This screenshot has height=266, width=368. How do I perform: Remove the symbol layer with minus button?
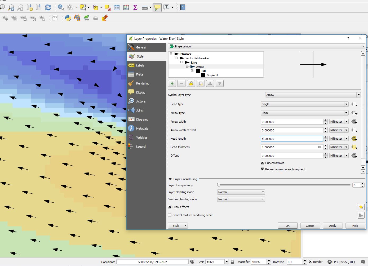tap(181, 83)
